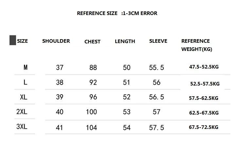Click the 2XL size row label
This screenshot has height=156, width=235.
(22, 112)
